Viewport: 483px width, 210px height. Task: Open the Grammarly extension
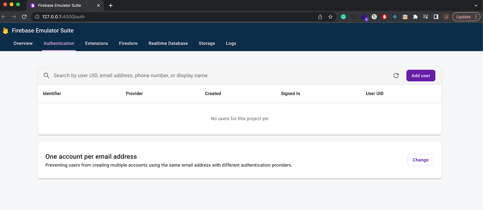pyautogui.click(x=343, y=17)
